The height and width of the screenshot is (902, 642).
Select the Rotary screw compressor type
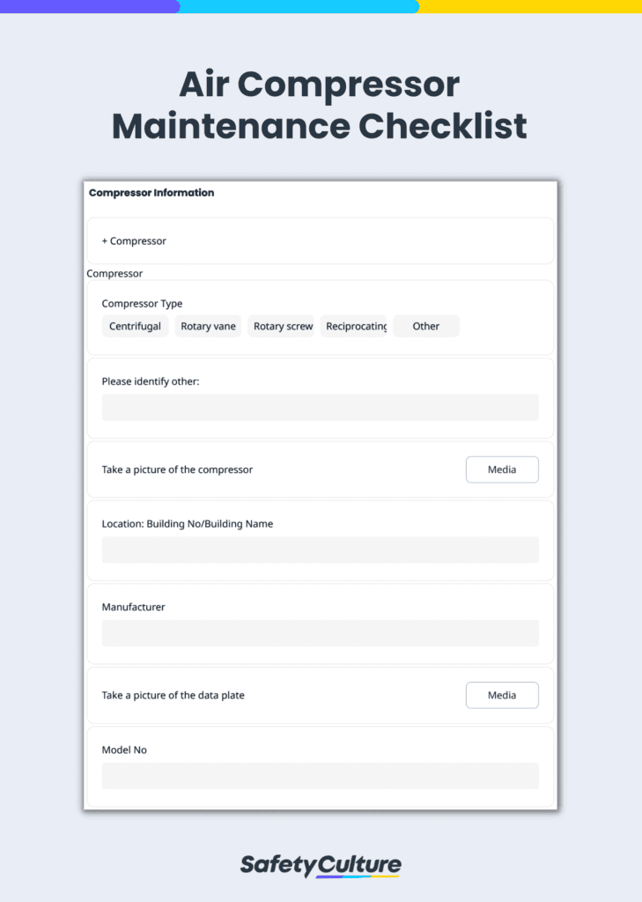pyautogui.click(x=281, y=326)
